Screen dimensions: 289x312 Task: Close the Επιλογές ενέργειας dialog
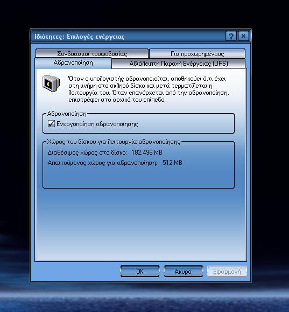click(243, 36)
